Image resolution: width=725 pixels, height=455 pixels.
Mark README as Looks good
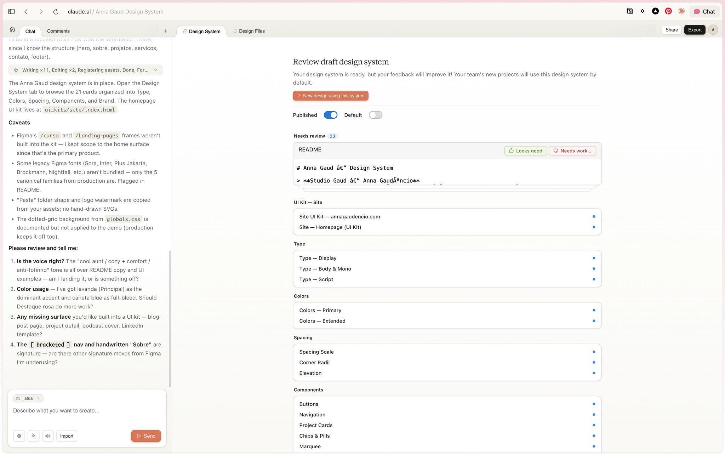[525, 151]
